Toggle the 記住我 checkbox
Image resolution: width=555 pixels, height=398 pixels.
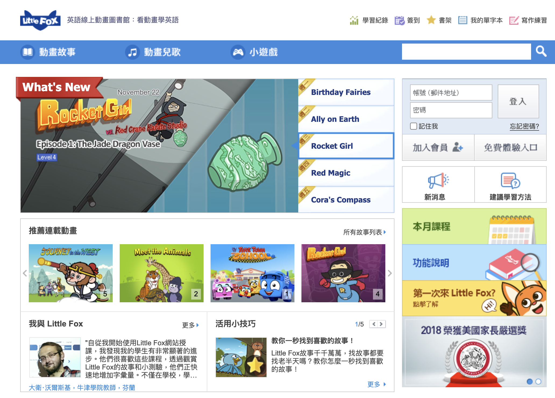(x=414, y=126)
